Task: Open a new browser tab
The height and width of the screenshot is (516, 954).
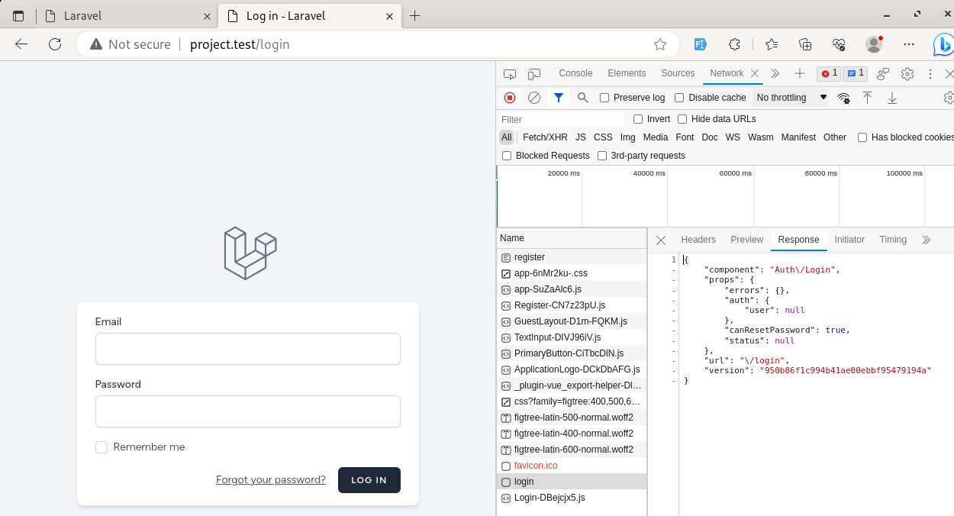Action: click(415, 16)
